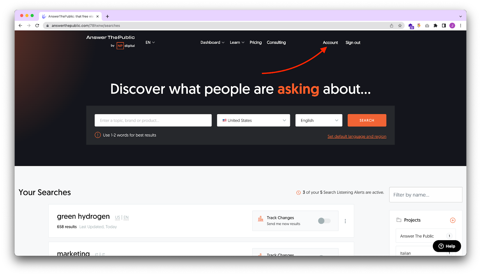Go to the Account page
Screen dimensions: 481x275
point(330,43)
